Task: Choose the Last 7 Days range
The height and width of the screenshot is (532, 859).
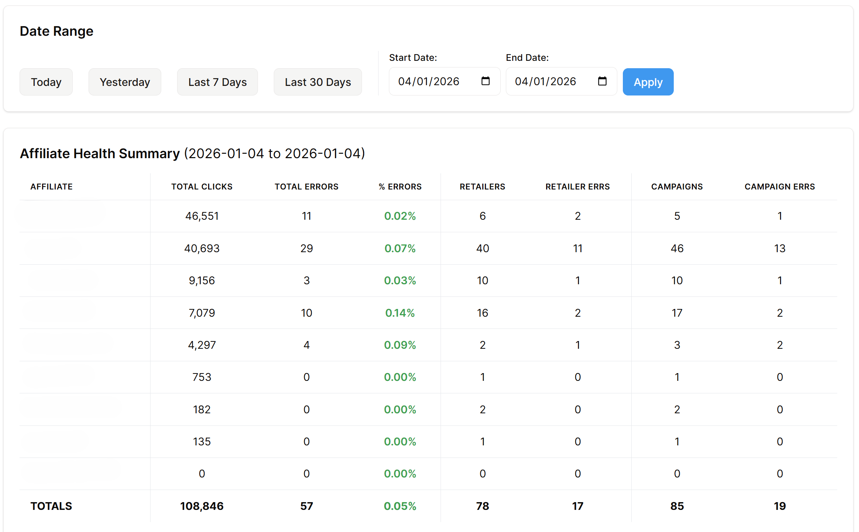Action: [x=217, y=82]
